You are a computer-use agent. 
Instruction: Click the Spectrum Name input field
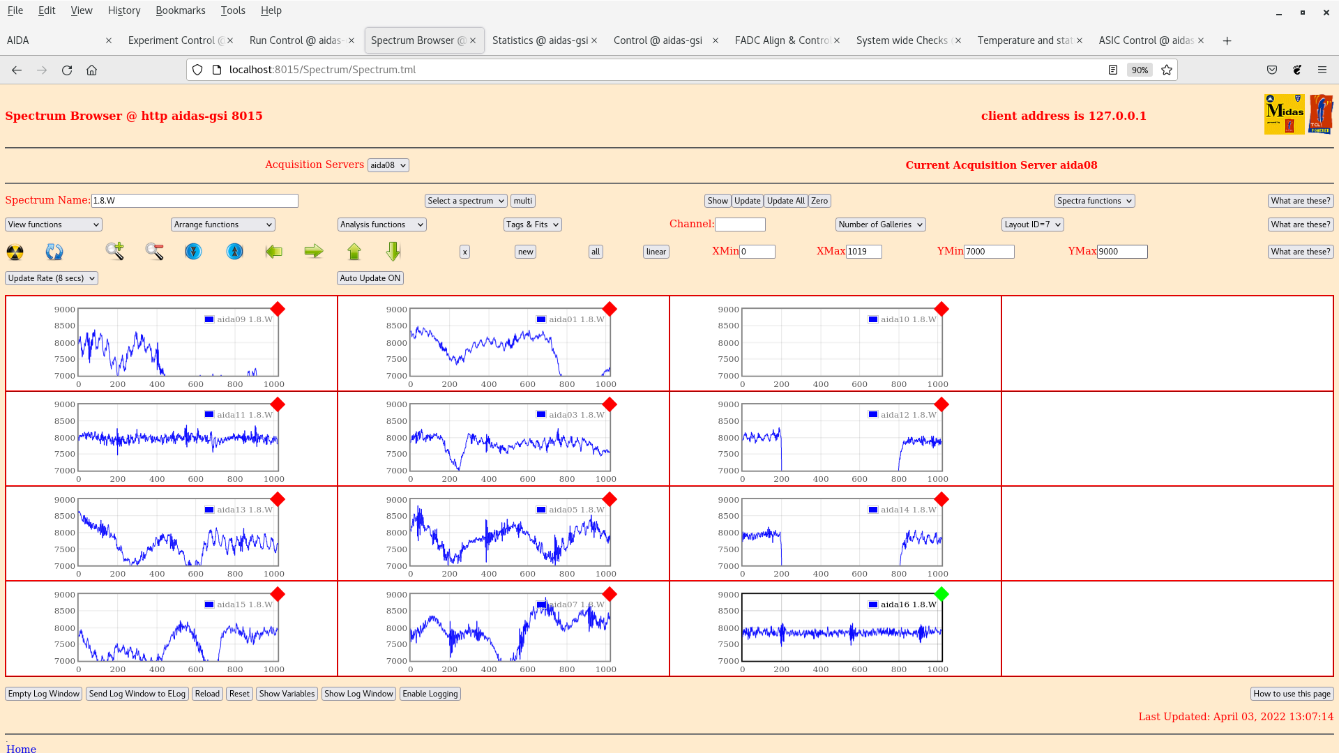195,201
